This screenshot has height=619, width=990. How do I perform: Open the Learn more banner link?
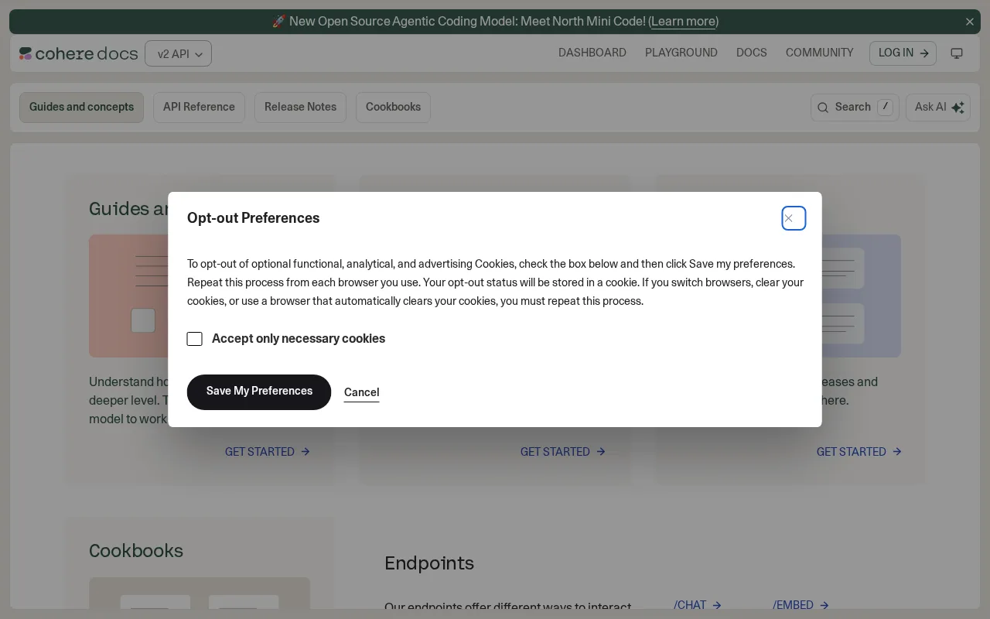pos(683,22)
